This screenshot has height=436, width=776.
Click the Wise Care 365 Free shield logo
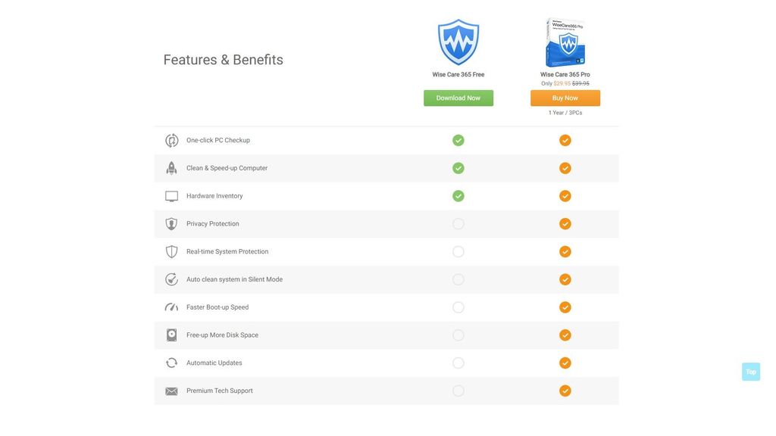point(458,42)
